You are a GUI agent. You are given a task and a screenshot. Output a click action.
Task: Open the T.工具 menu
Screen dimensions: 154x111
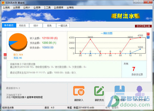(x=47, y=7)
